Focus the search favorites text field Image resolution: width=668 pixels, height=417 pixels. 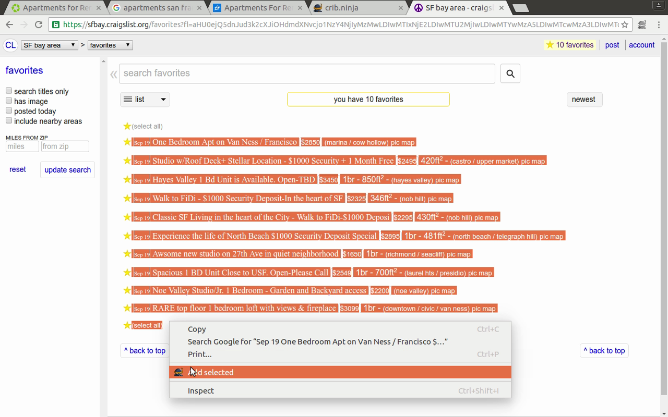(x=307, y=73)
